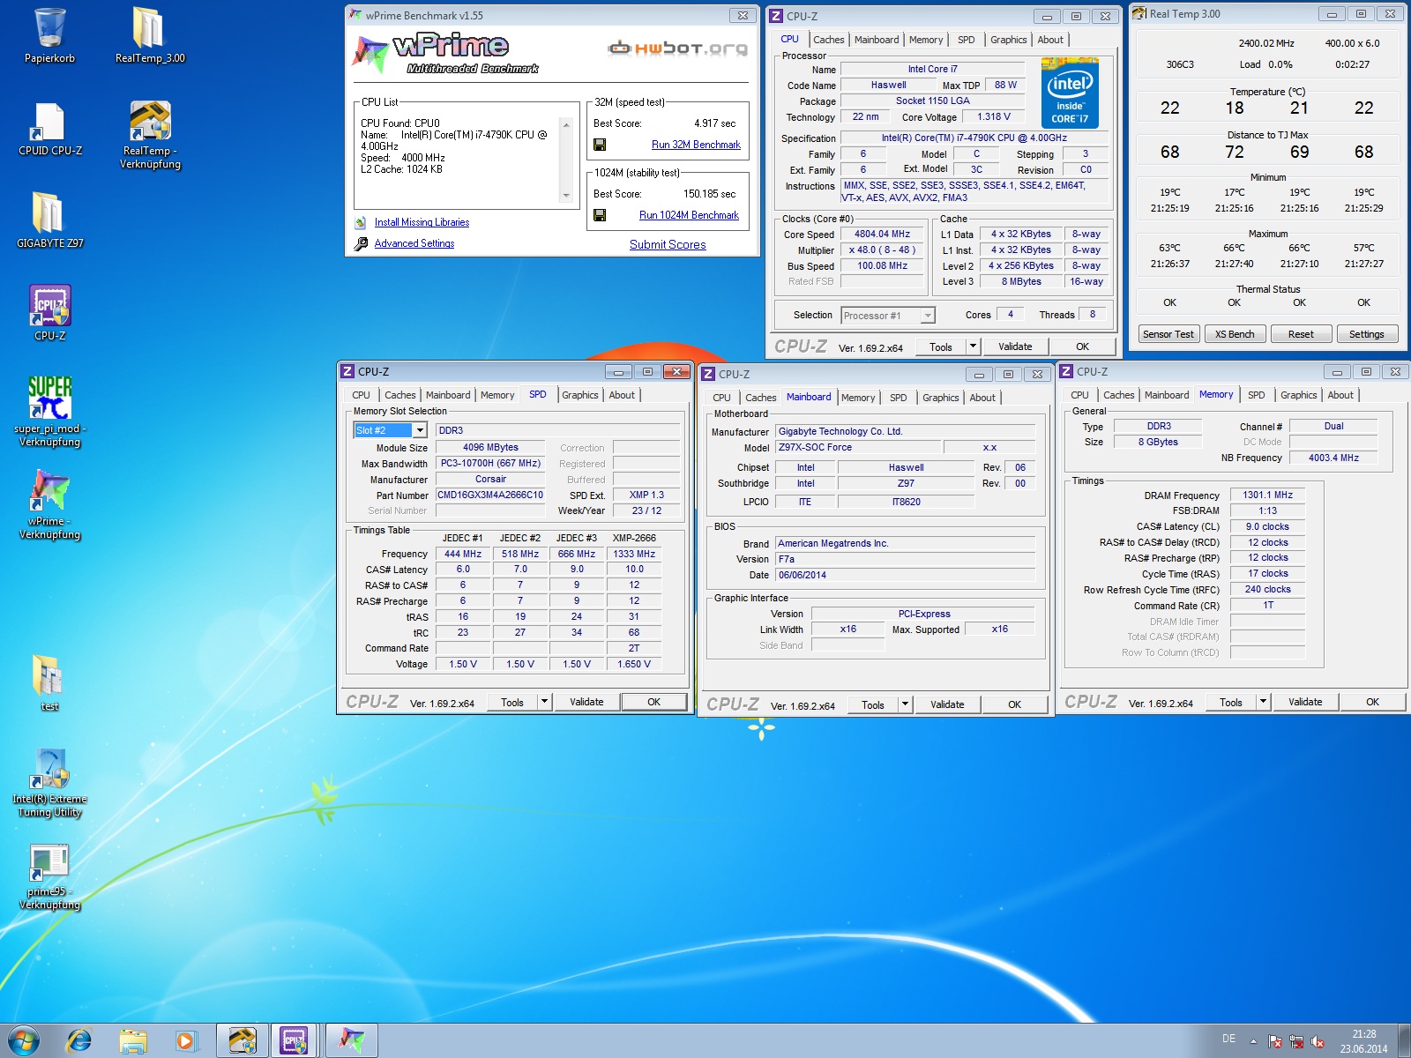Switch to wPrime taskbar button

point(352,1040)
